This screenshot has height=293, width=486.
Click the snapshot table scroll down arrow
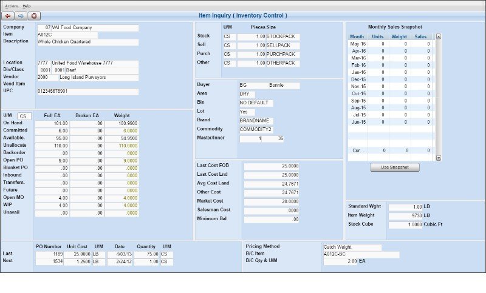click(x=439, y=158)
